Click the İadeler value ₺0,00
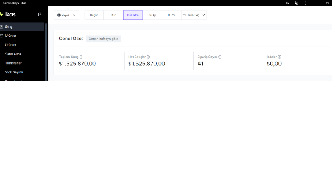 pos(274,64)
